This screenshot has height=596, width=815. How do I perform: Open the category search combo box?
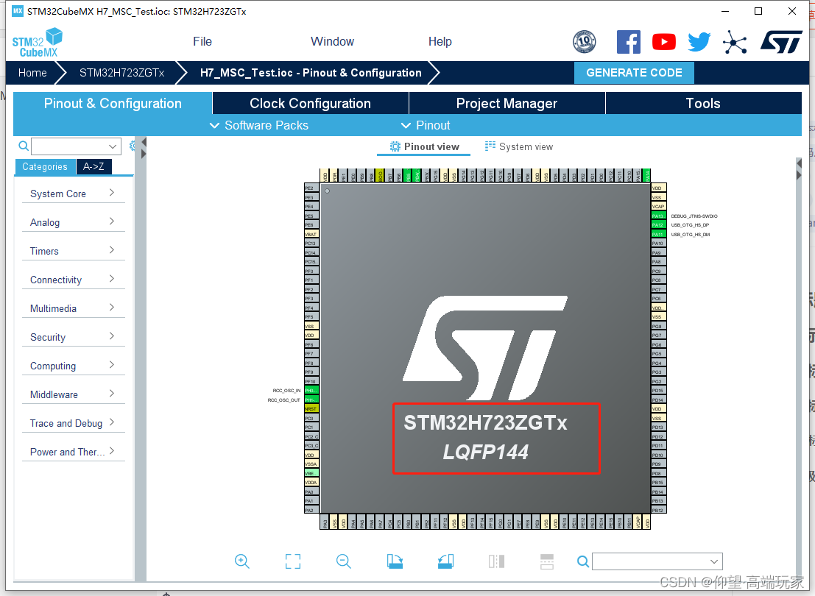pyautogui.click(x=76, y=146)
